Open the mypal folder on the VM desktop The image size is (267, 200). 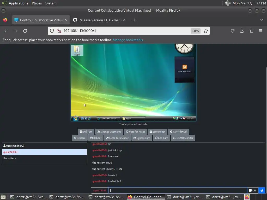(77, 50)
